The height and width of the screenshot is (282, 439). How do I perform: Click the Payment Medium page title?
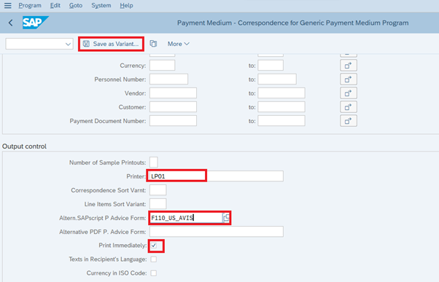(x=292, y=23)
